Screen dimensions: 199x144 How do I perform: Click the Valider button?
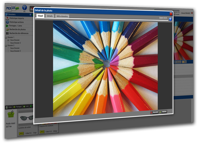click(163, 112)
